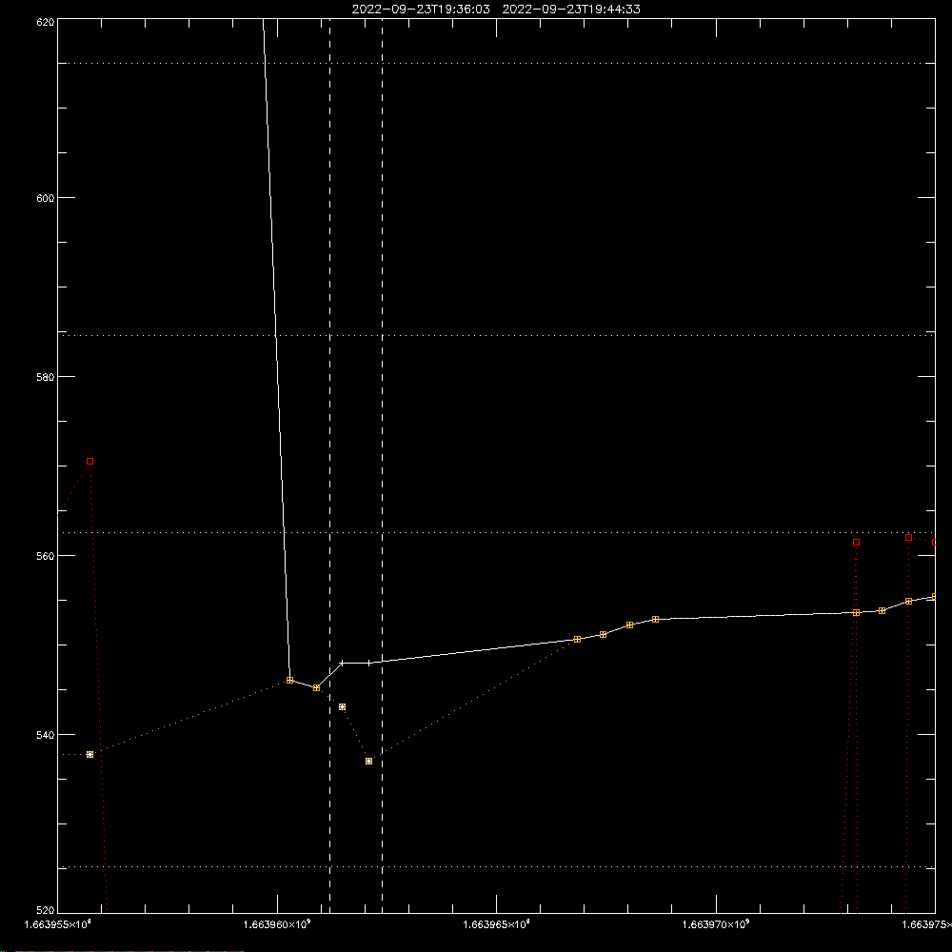Click the 1.663960×10⁹ x-axis label
952x952 pixels.
click(277, 924)
